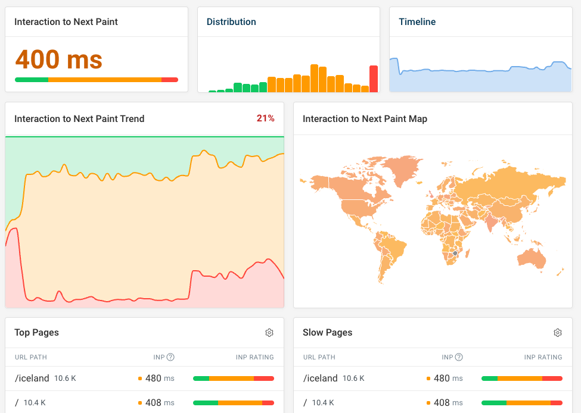Open the Distribution card

pos(231,22)
